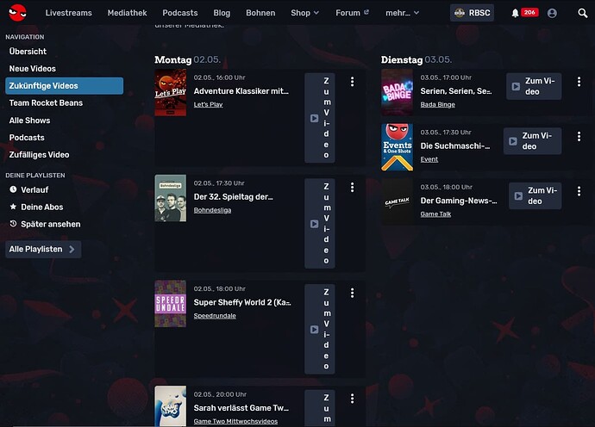
Task: Open Später ansehen playlist
Action: pyautogui.click(x=51, y=224)
